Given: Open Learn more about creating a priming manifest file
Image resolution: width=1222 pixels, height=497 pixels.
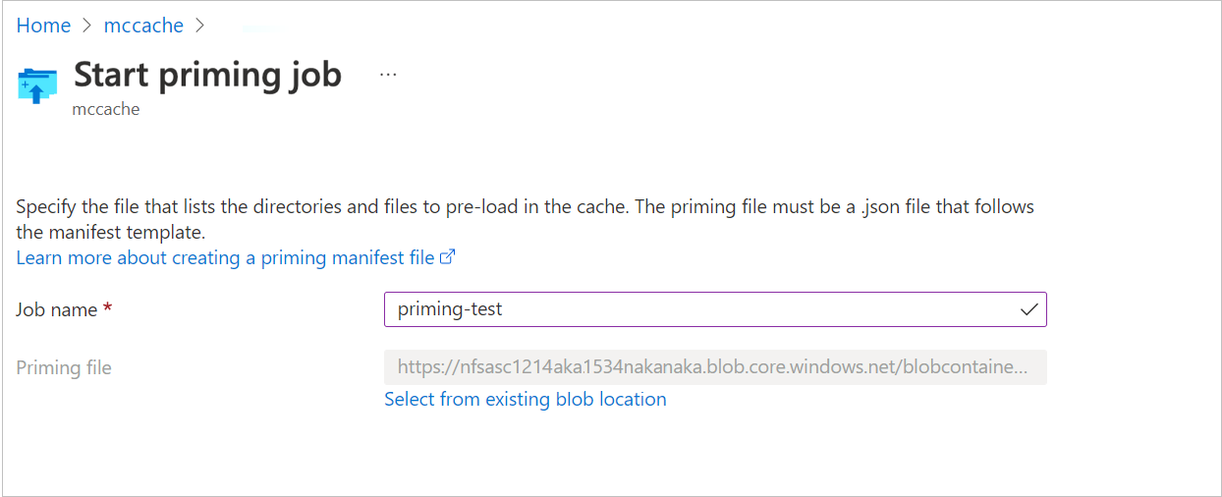Looking at the screenshot, I should coord(225,257).
